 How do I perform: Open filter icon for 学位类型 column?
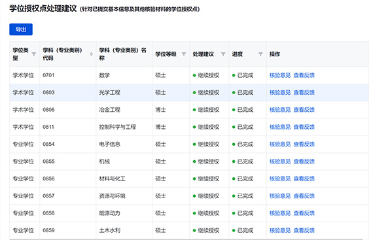(34, 54)
